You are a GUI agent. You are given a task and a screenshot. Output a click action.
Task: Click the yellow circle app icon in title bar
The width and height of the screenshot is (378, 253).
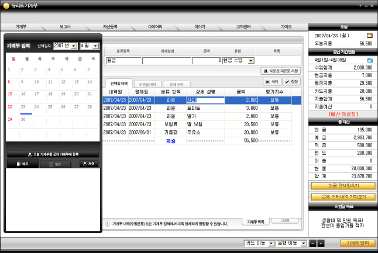click(x=6, y=5)
